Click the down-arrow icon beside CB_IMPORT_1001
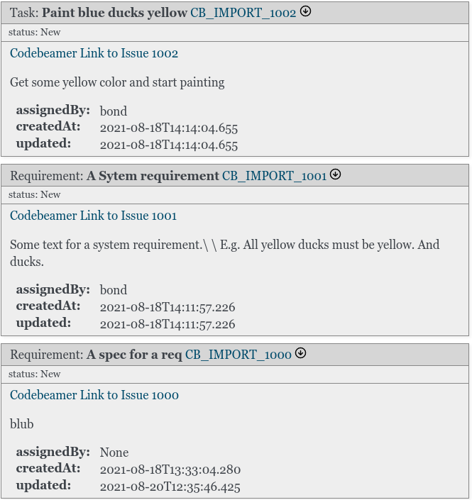Image resolution: width=472 pixels, height=500 pixels. tap(335, 174)
